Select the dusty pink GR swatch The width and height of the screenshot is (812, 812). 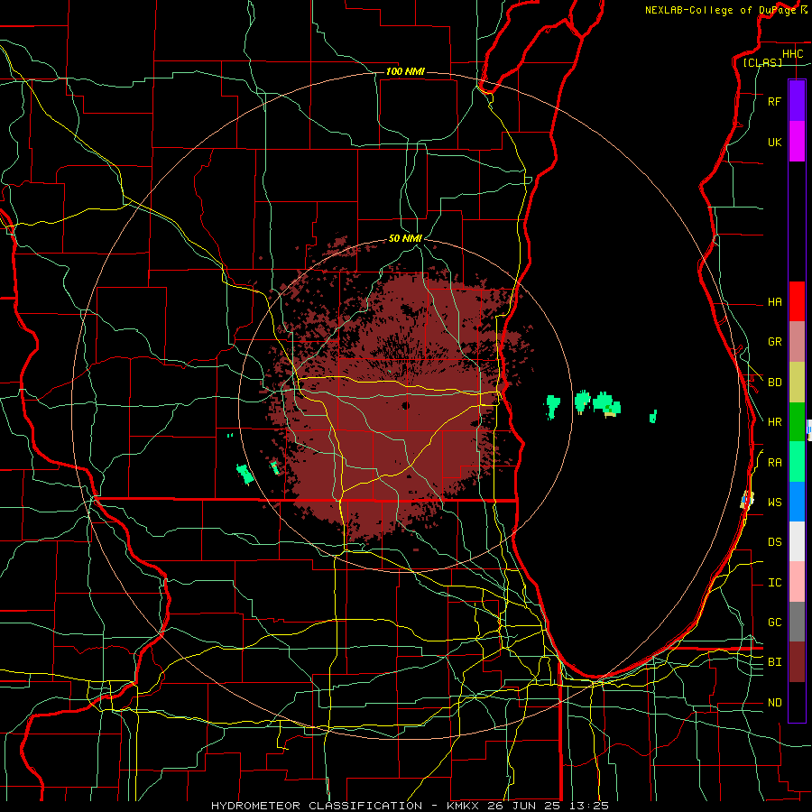797,342
